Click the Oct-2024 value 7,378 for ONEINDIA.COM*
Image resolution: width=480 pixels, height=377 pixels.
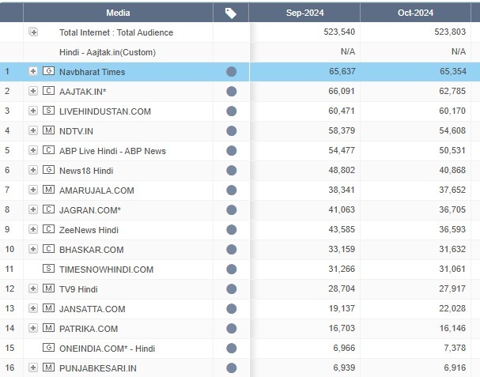455,348
